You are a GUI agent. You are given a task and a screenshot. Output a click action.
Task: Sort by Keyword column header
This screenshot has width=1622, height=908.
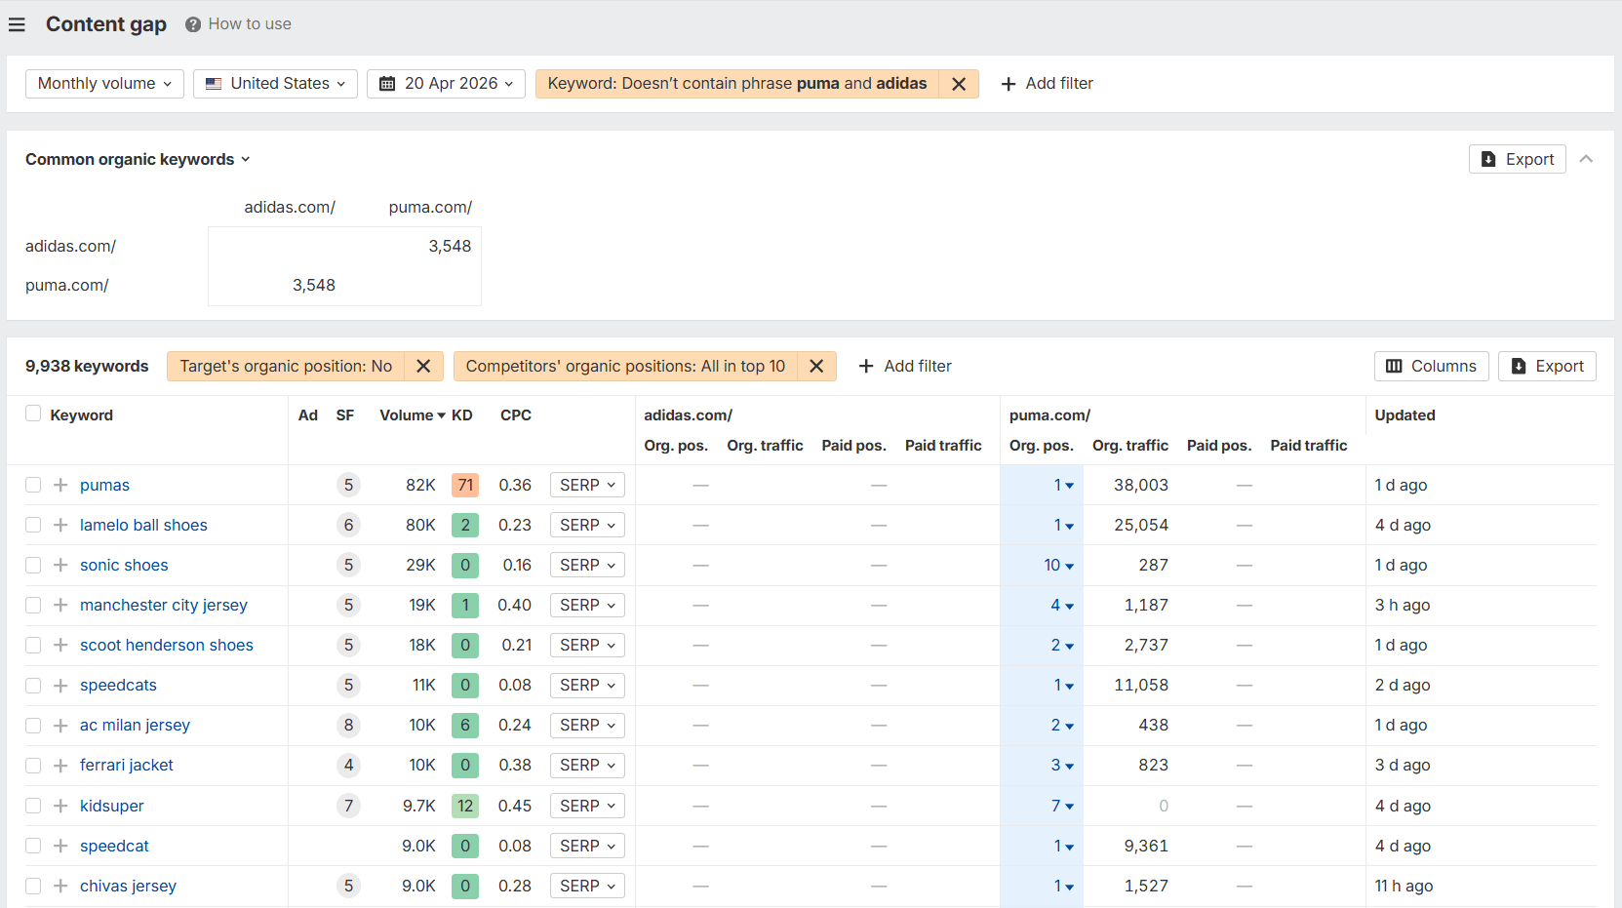(x=82, y=415)
